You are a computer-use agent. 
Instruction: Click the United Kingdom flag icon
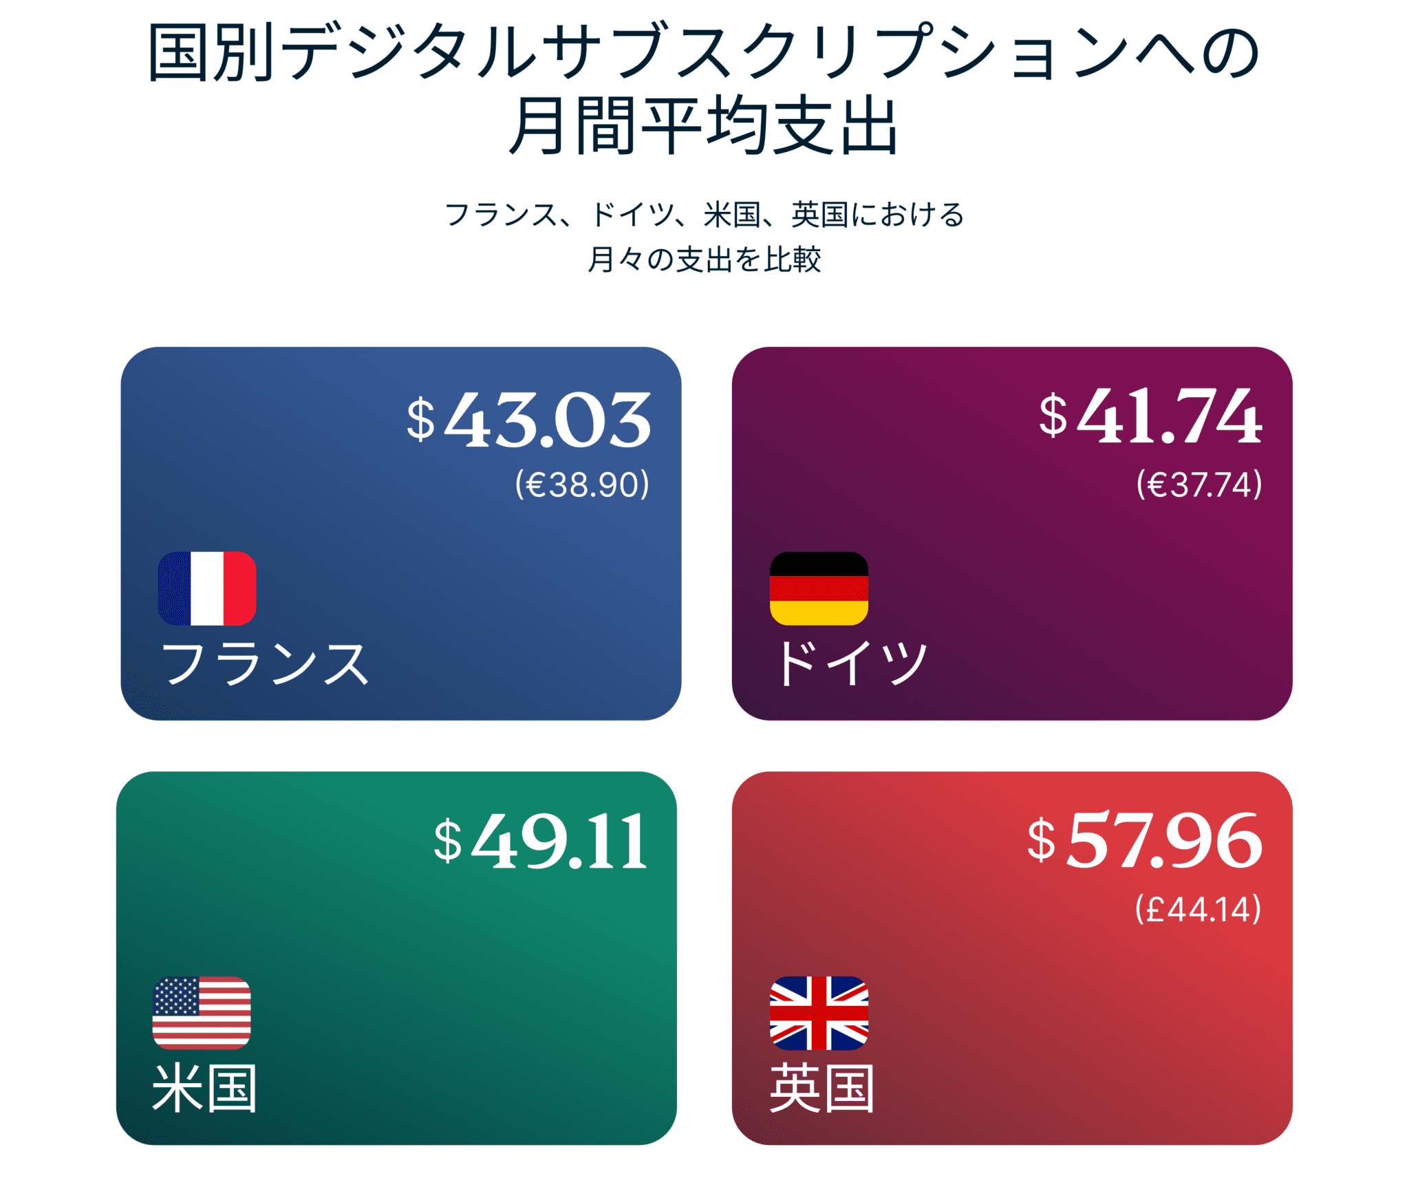[x=819, y=1013]
